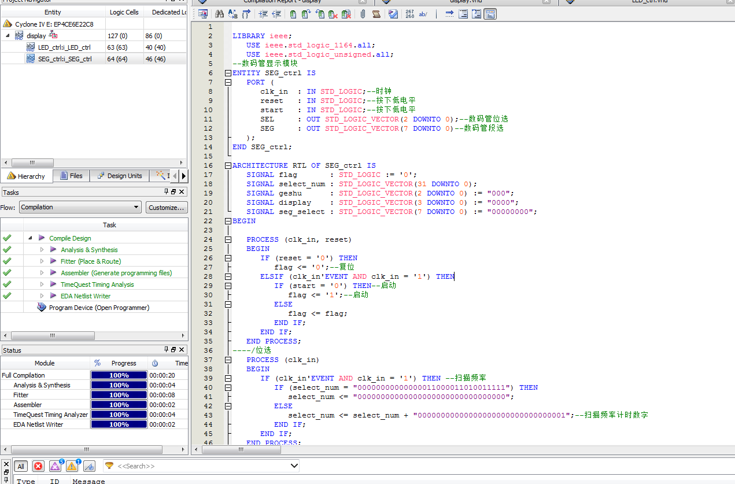
Task: Toggle bookmark with green flag icon
Action: [293, 14]
